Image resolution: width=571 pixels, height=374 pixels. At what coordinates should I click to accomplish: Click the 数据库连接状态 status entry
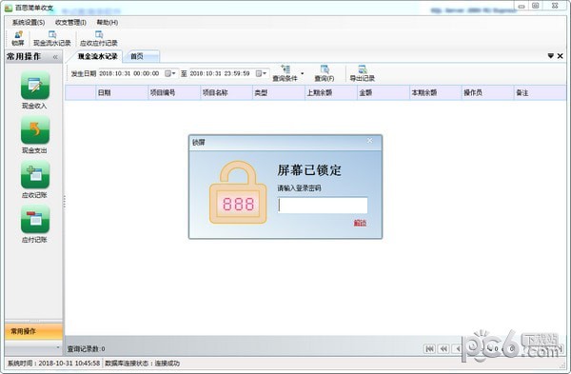143,364
